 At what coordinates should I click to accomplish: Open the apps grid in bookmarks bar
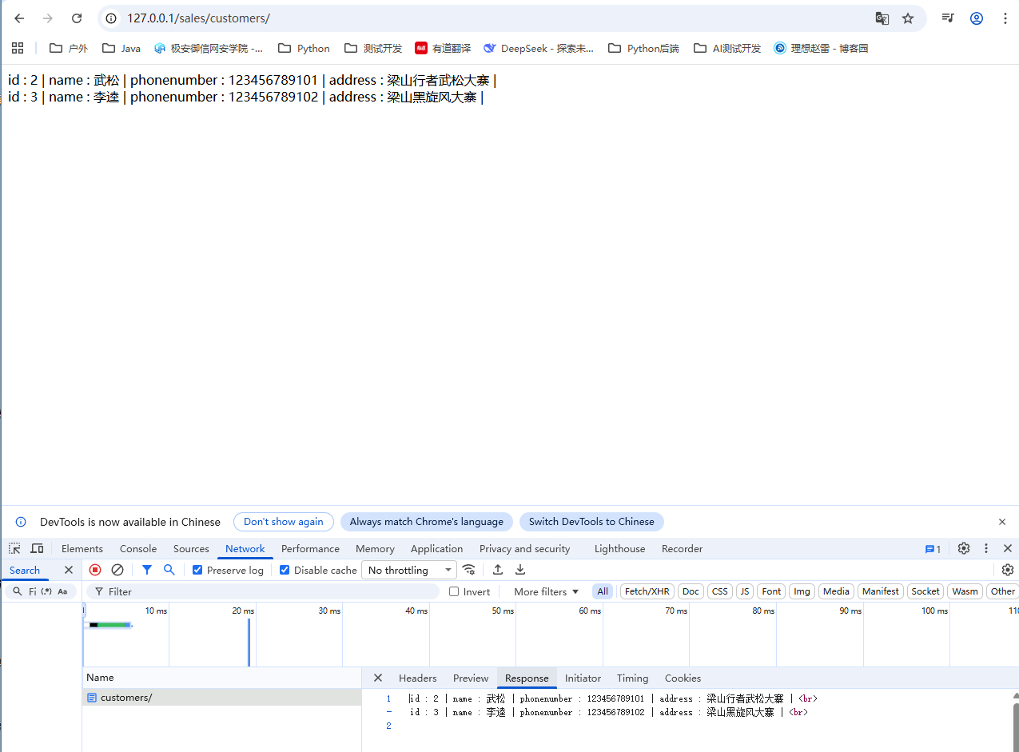click(18, 48)
